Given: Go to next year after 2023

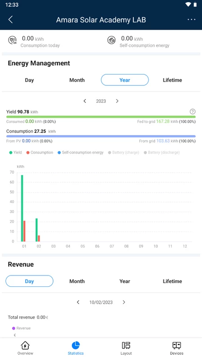Looking at the screenshot, I should (x=117, y=101).
